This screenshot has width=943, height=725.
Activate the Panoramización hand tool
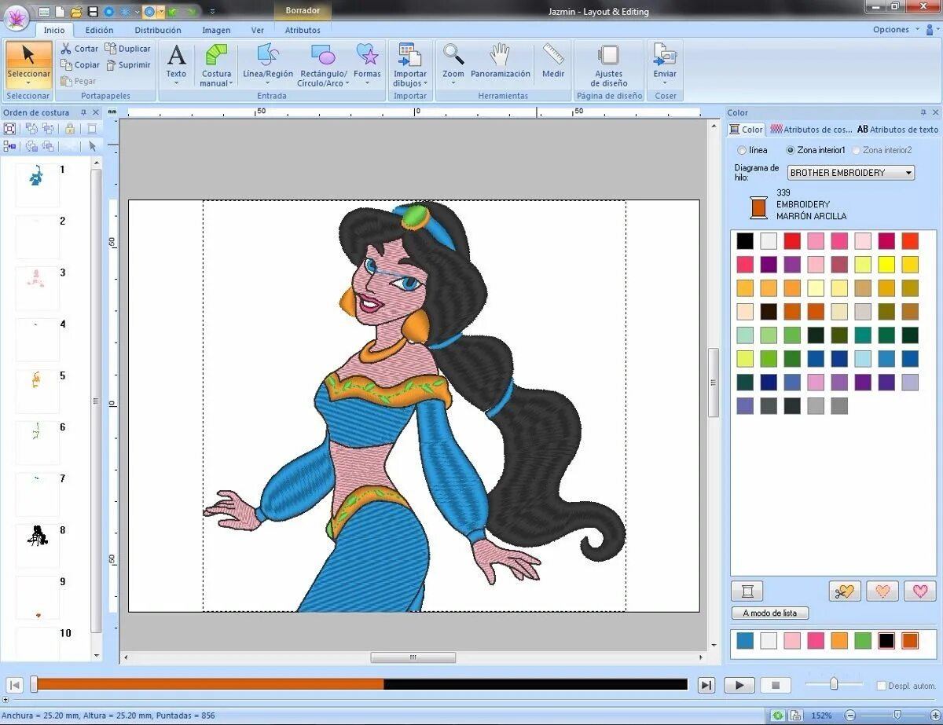(500, 61)
